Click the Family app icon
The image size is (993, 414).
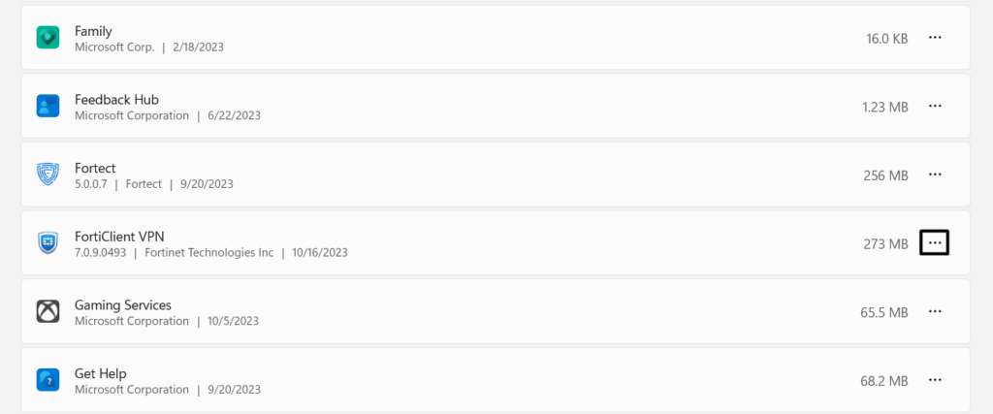pos(48,38)
